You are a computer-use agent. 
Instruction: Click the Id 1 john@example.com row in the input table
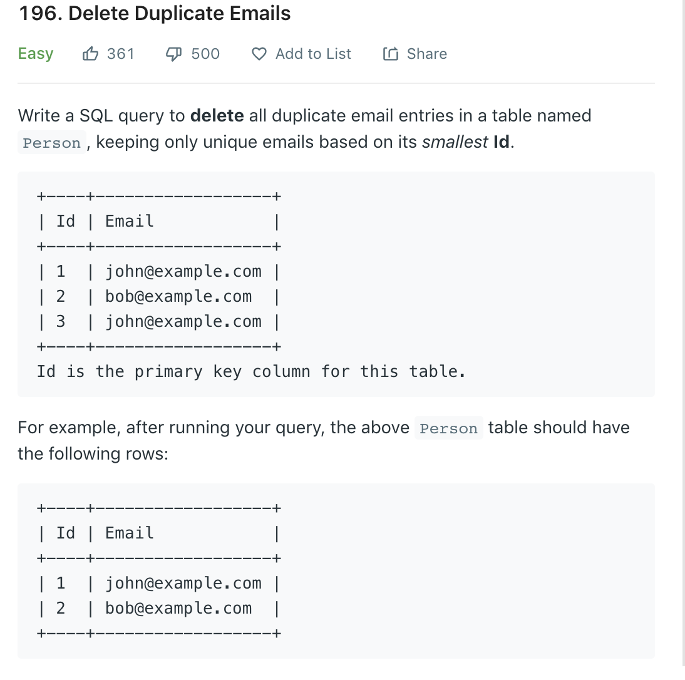coord(158,272)
